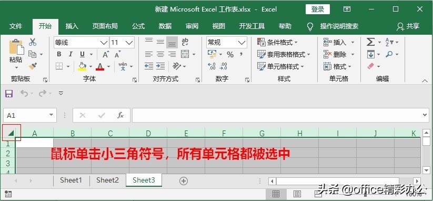Image resolution: width=433 pixels, height=201 pixels.
Task: Click the wén phonetic guide icon
Action: point(123,66)
